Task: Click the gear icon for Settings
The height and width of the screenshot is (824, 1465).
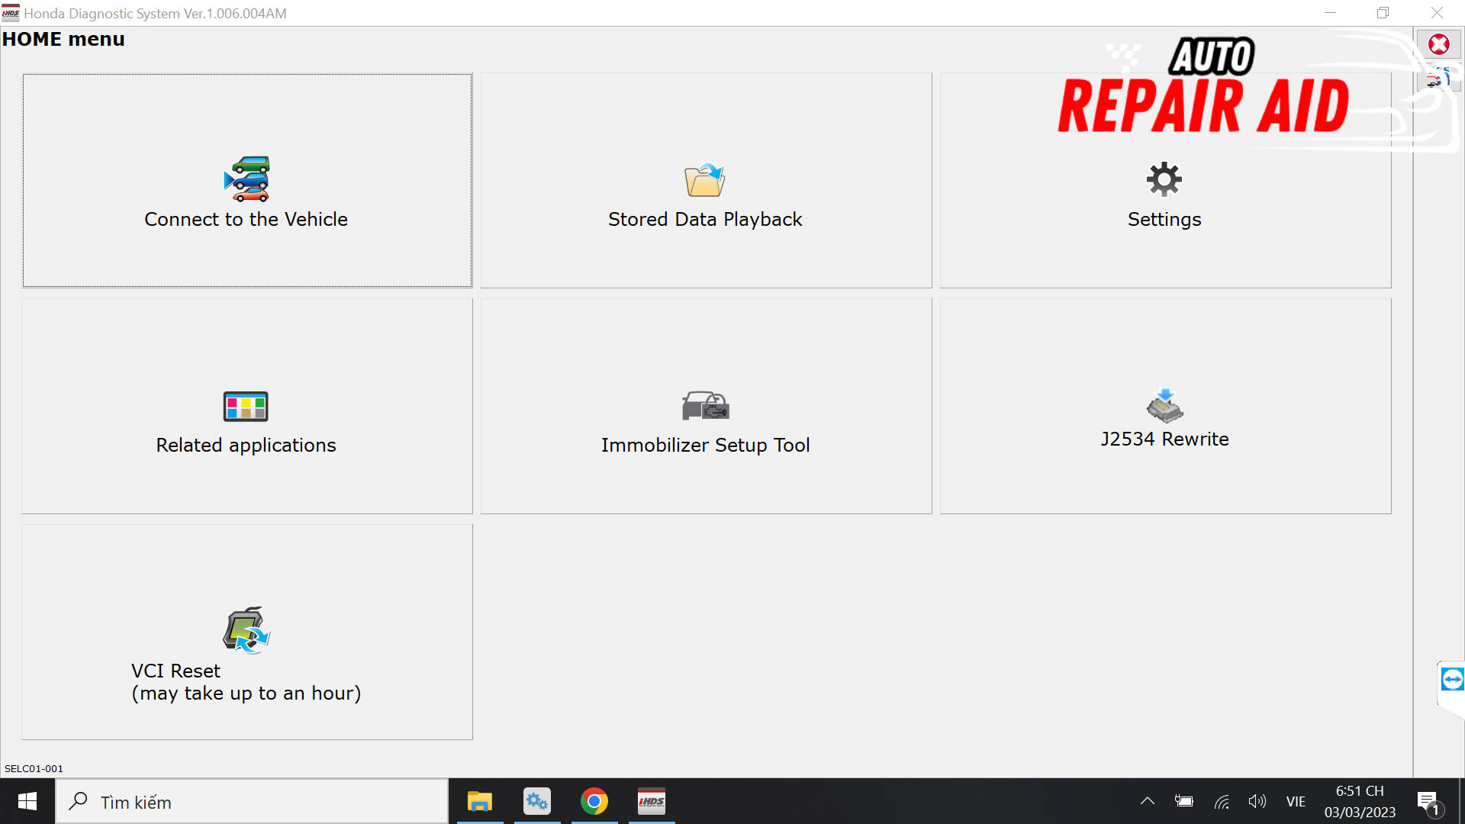Action: click(1164, 179)
